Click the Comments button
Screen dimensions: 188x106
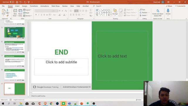click(x=180, y=6)
